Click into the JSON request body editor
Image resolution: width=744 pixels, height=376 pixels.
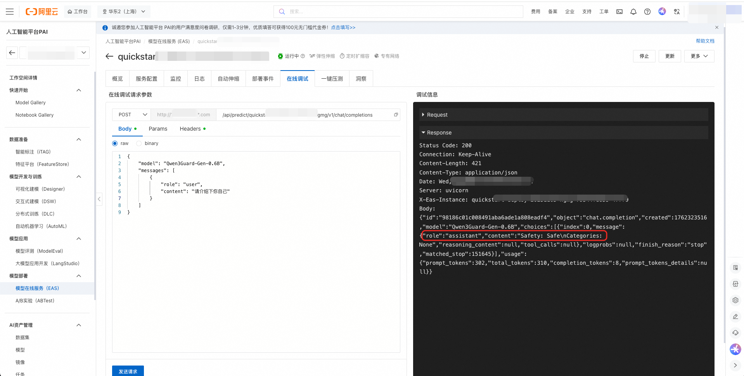(x=256, y=252)
